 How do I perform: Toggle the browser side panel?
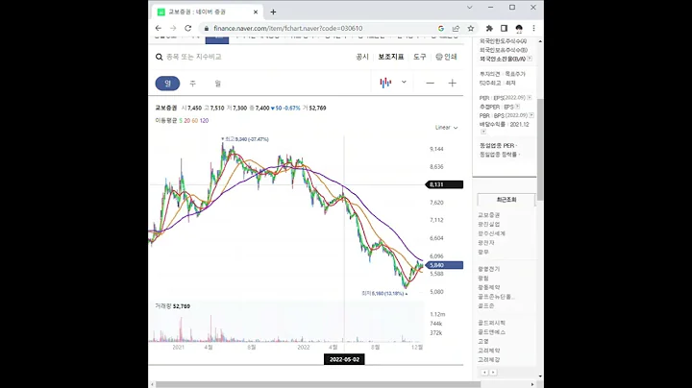504,28
